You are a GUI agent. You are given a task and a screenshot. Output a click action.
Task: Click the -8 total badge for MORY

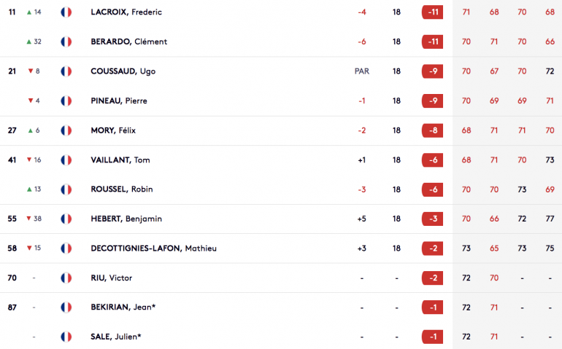tap(432, 130)
